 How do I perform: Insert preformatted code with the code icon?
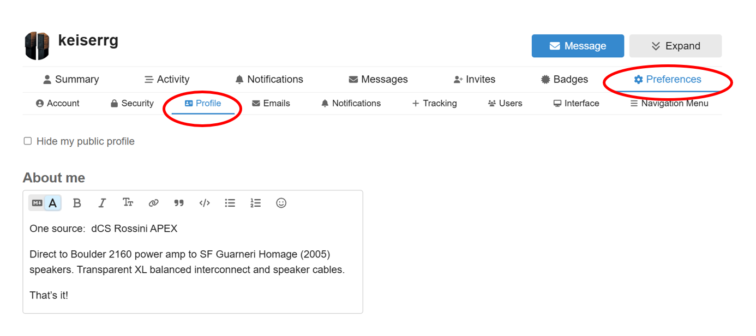point(205,203)
